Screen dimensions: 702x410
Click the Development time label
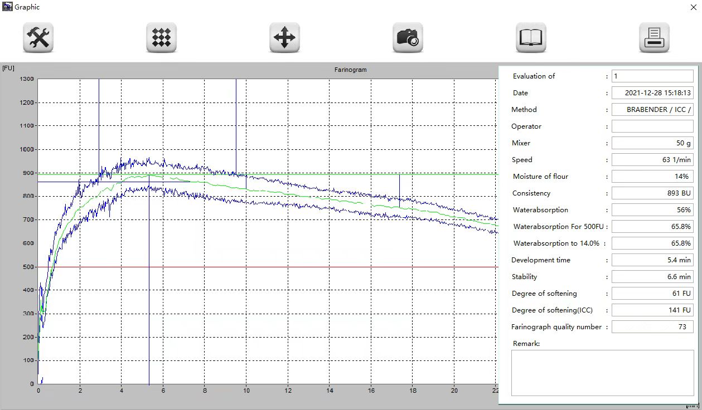tap(541, 260)
